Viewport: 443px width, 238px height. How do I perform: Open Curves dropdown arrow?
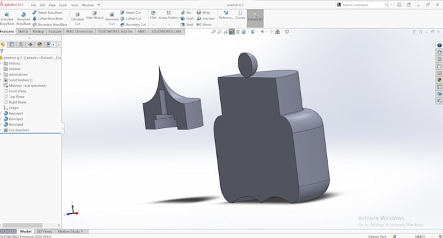(240, 25)
